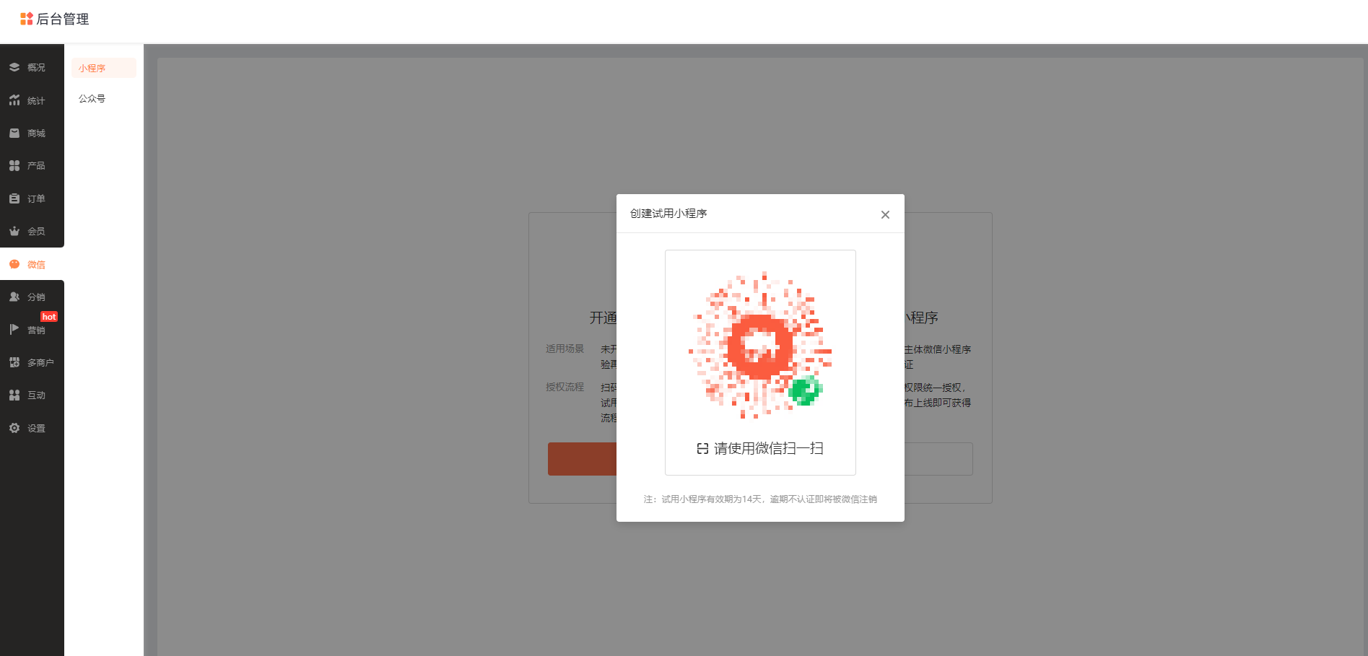This screenshot has height=656, width=1368.
Task: Open the 设置 settings gear icon
Action: 14,428
